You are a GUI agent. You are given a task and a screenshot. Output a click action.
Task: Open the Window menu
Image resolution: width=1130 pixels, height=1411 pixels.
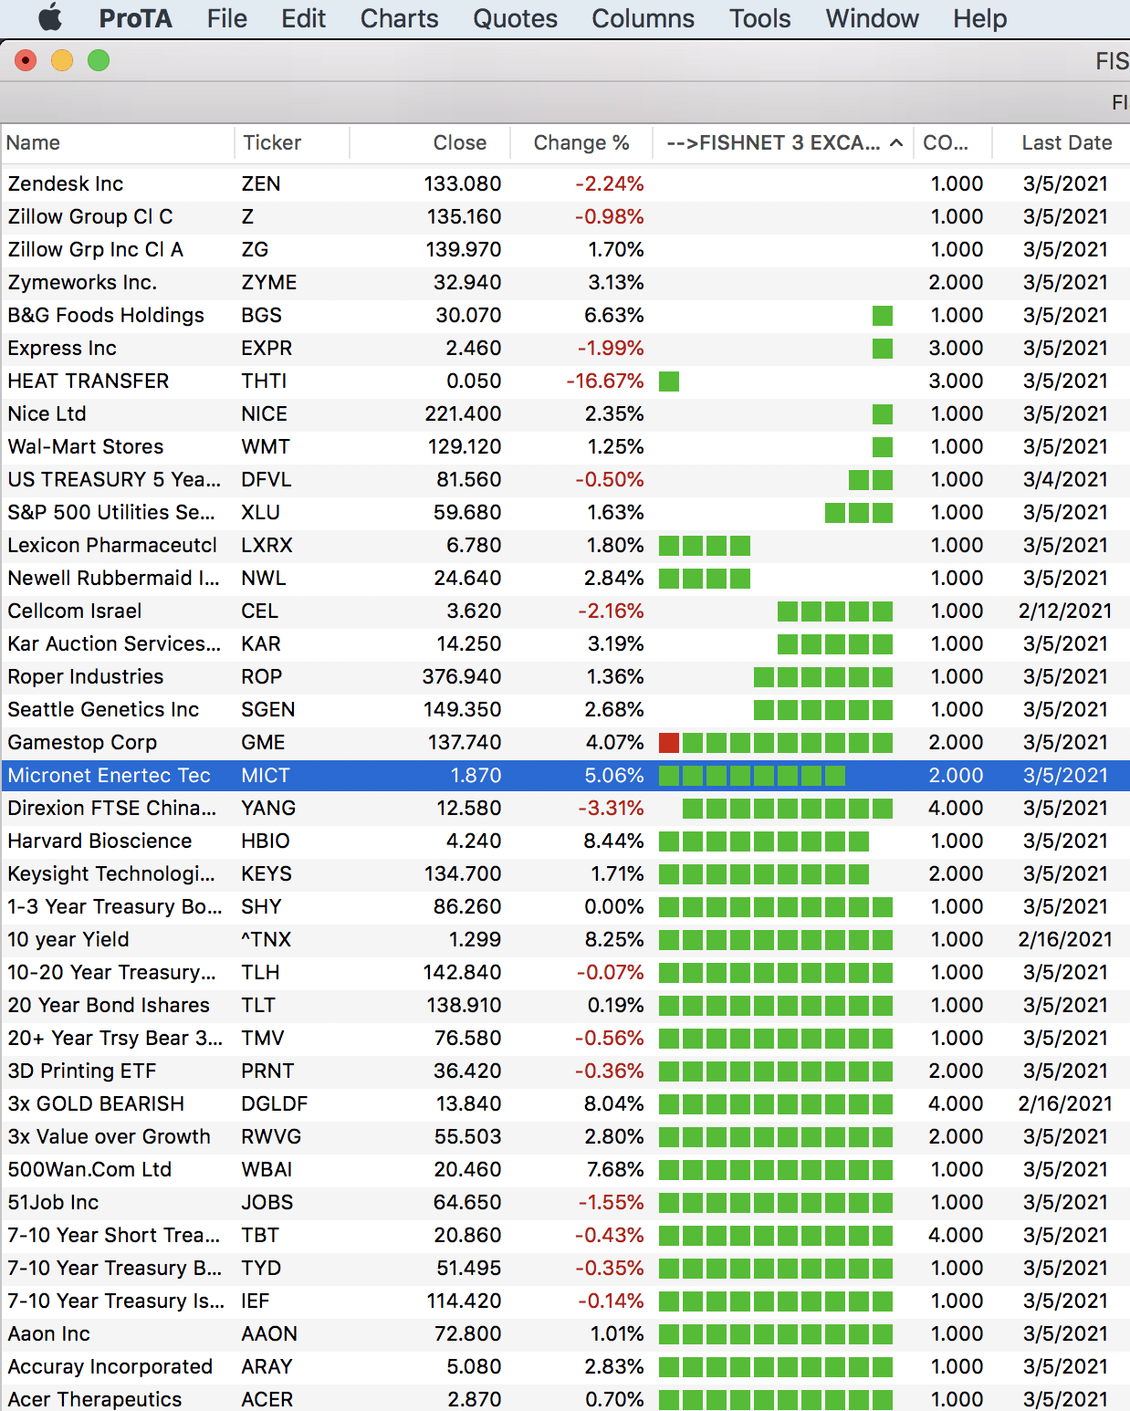(x=872, y=18)
